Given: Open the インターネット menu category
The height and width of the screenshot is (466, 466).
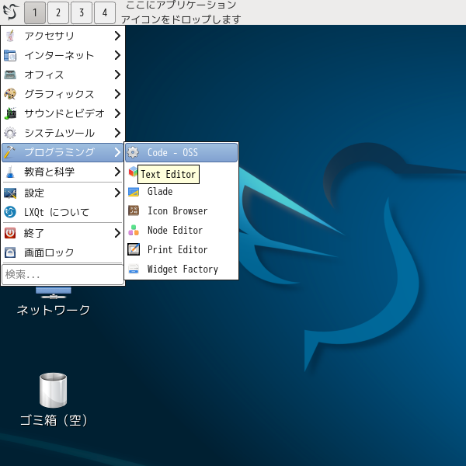Looking at the screenshot, I should point(62,55).
